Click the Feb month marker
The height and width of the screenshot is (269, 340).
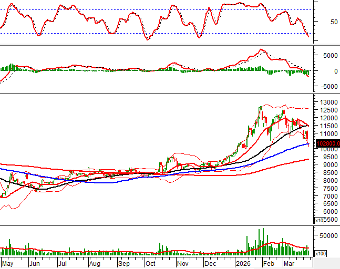point(269,262)
